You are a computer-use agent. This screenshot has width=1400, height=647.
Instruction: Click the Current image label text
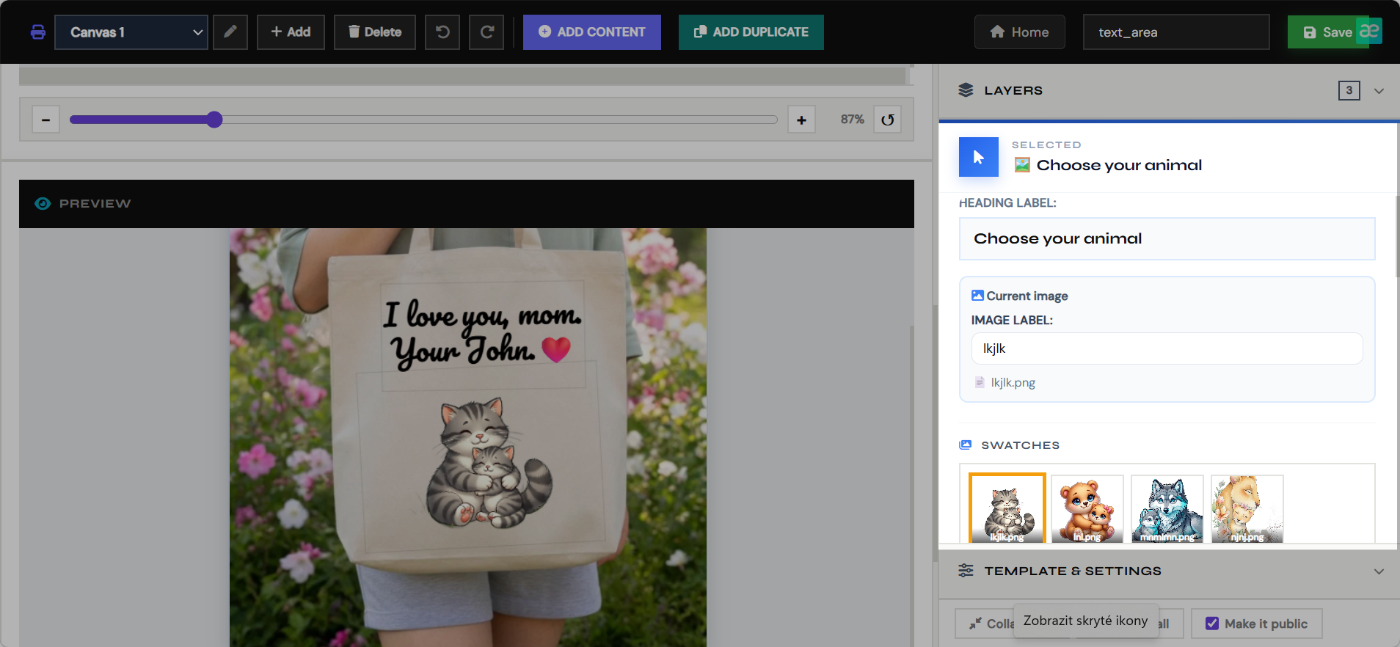[x=1027, y=296]
